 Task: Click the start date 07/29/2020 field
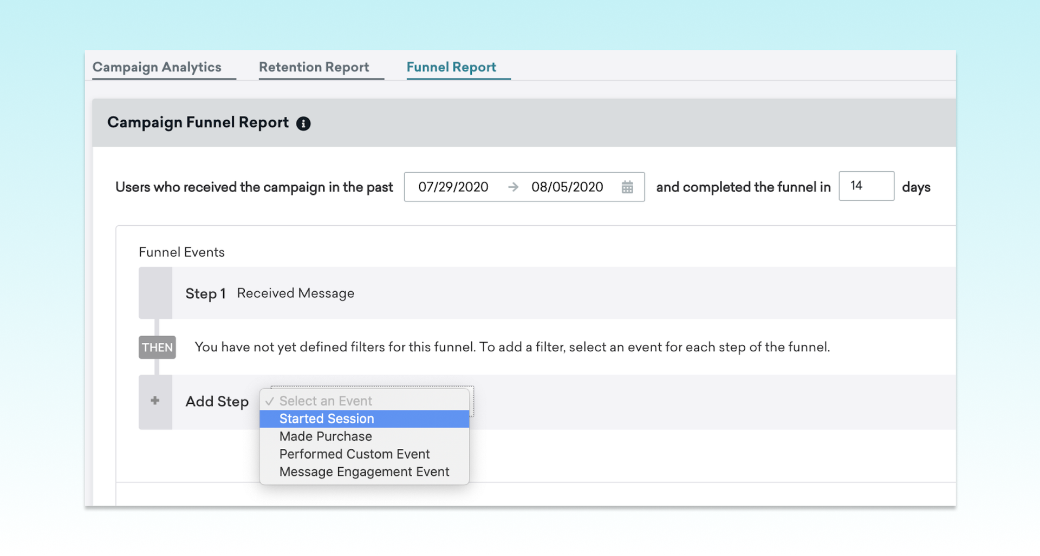453,187
